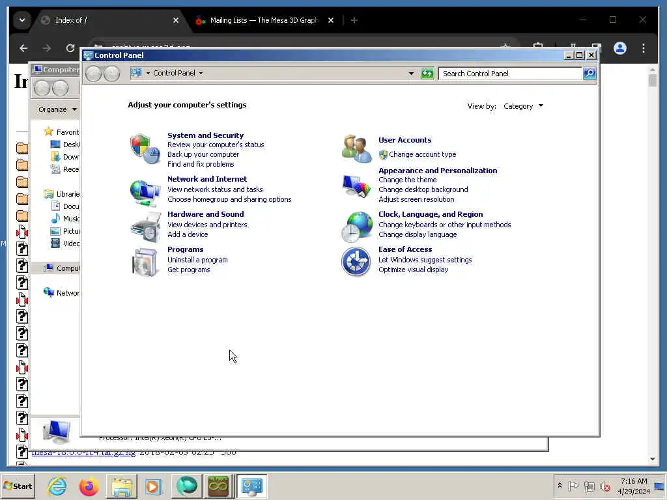Close the Mailing Lists tab
667x500 pixels.
tap(331, 20)
